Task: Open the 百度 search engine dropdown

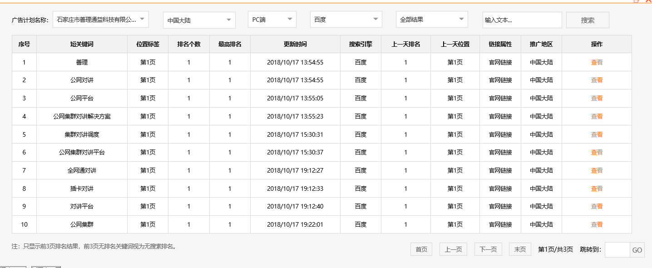Action: [x=346, y=20]
